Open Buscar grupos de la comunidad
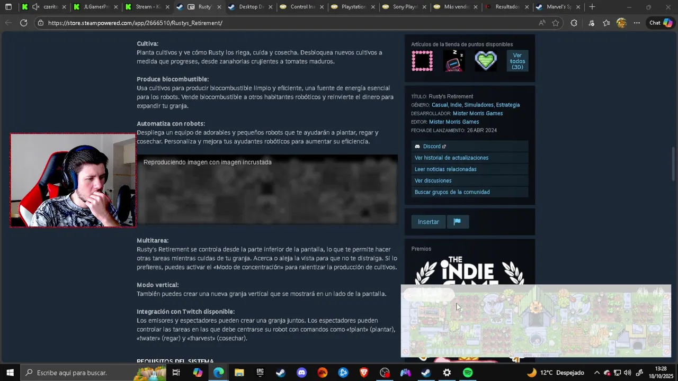 pos(470,192)
